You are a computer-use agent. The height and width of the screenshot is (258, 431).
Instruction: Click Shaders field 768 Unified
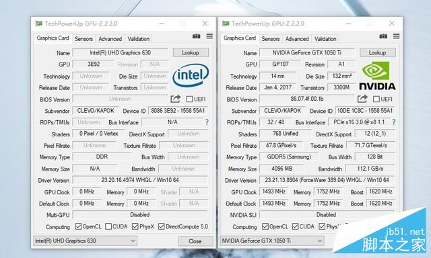[286, 134]
